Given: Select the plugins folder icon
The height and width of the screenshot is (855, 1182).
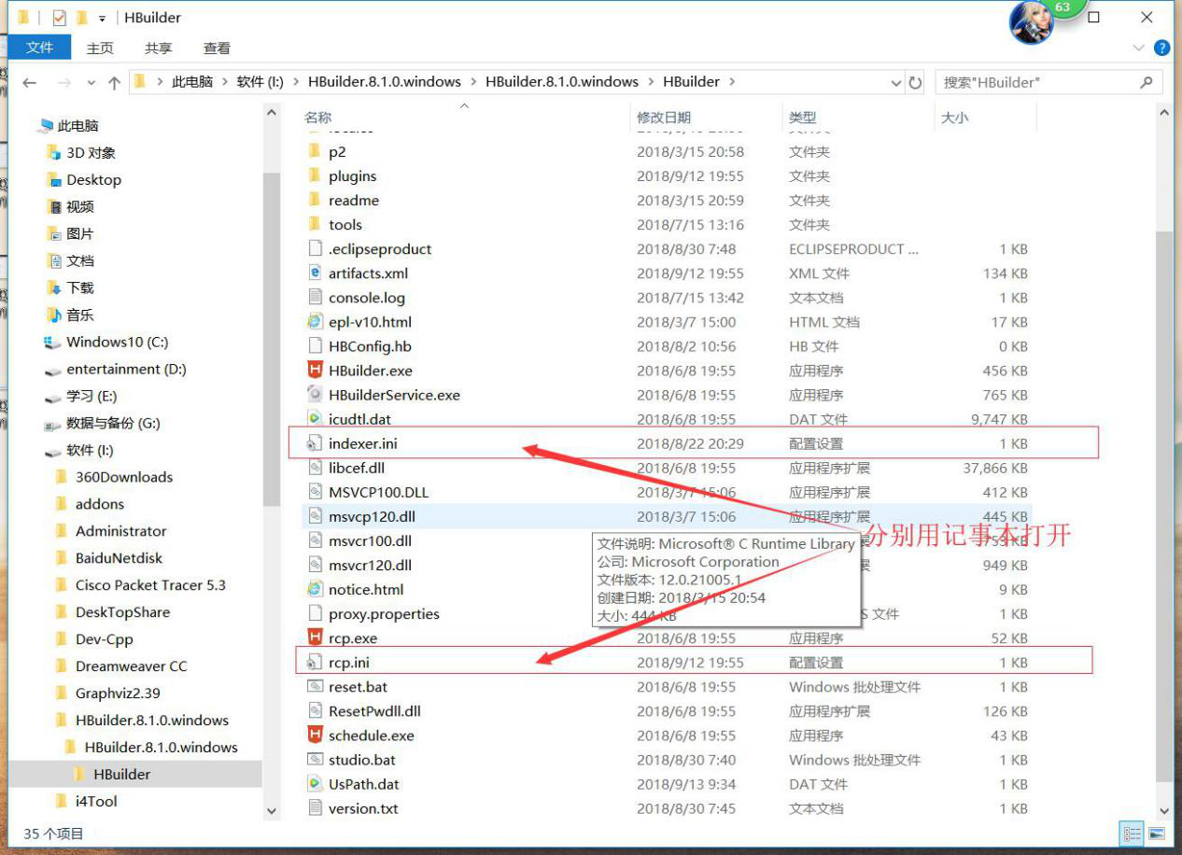Looking at the screenshot, I should pos(315,175).
